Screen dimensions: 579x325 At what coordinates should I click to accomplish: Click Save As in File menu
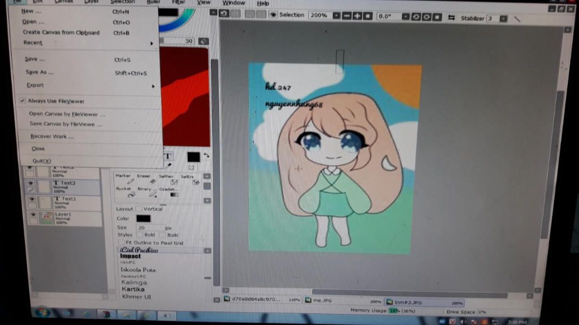click(x=40, y=72)
